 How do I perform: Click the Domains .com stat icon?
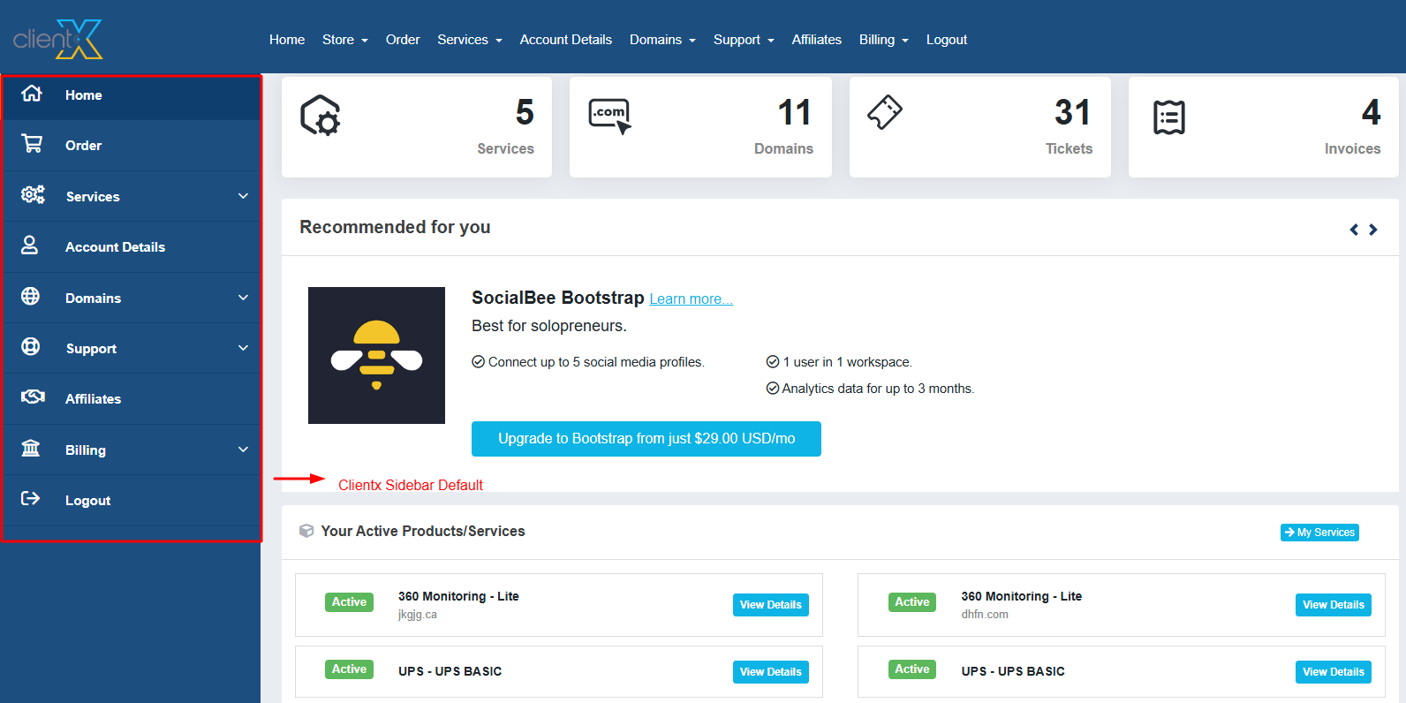coord(609,116)
